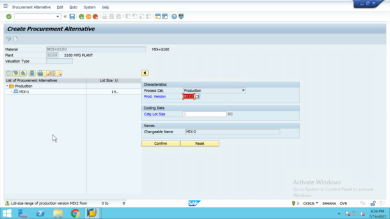Click the Find binoculars icon above tree

(x=32, y=73)
